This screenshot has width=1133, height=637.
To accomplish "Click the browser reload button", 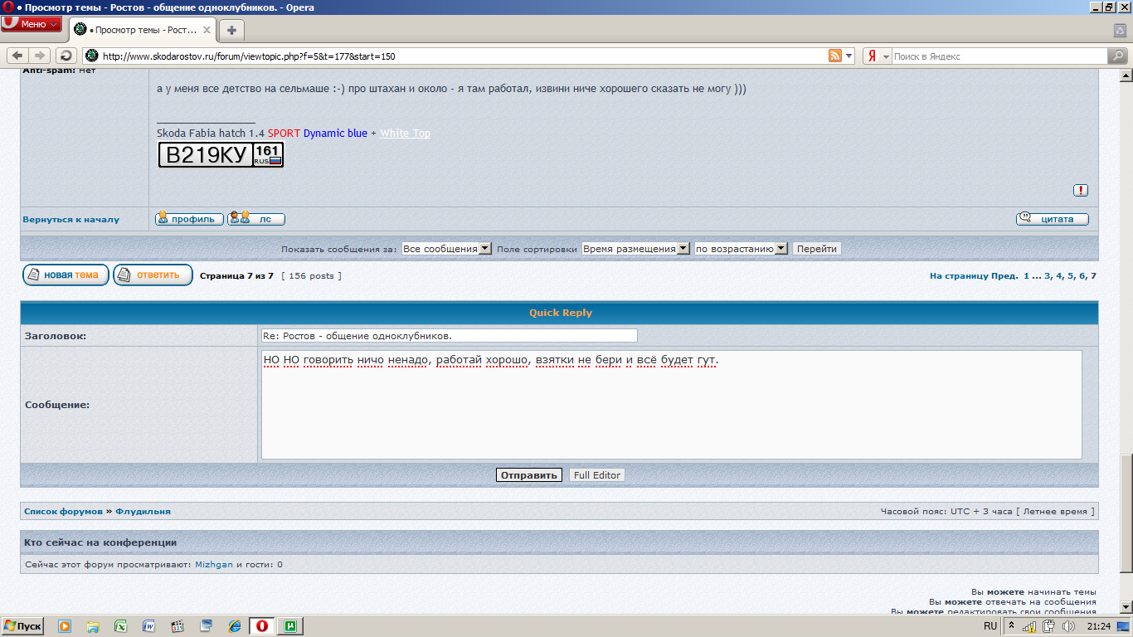I will coord(66,56).
